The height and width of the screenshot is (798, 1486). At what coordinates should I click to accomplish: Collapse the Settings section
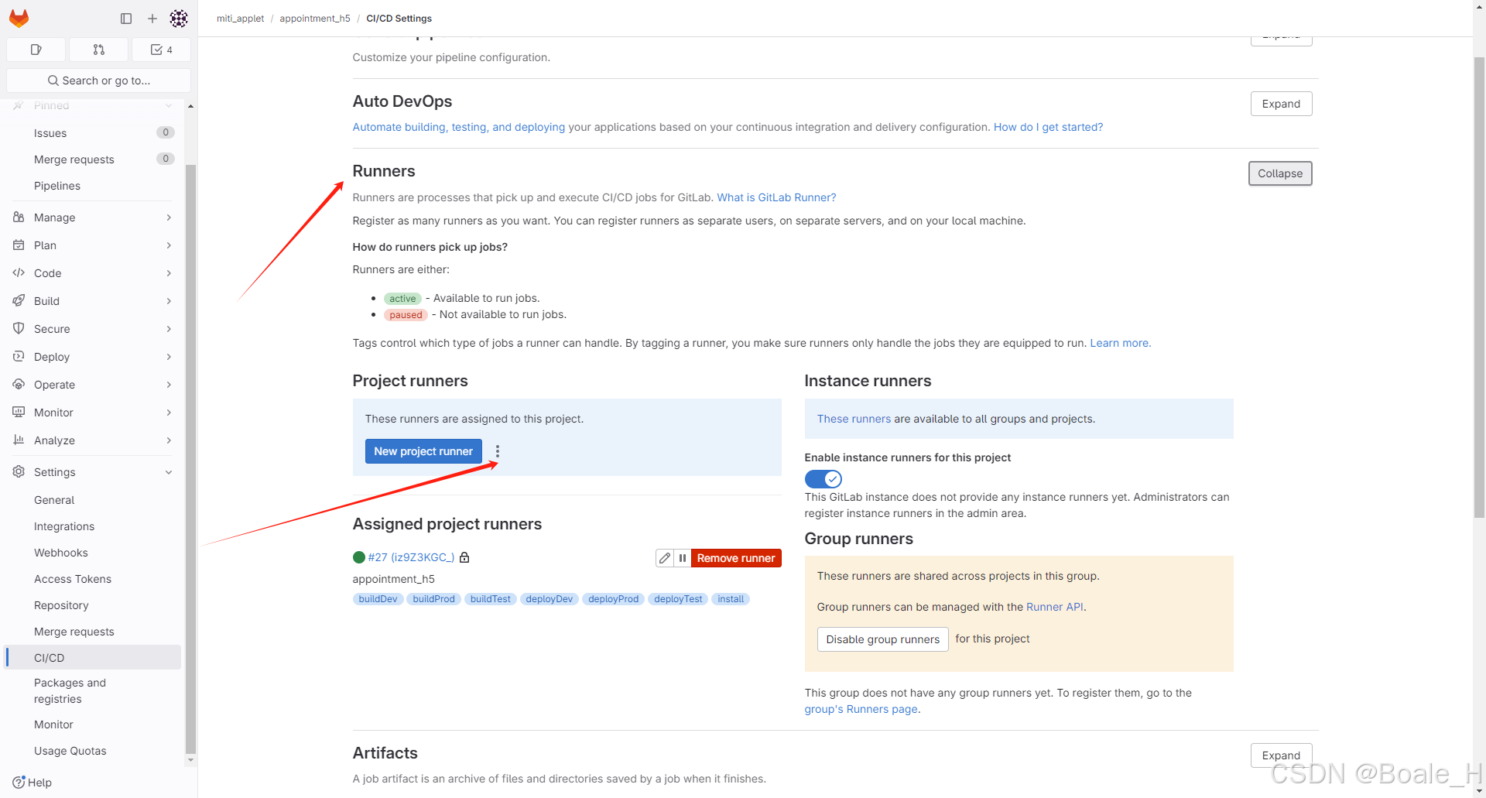pos(93,472)
